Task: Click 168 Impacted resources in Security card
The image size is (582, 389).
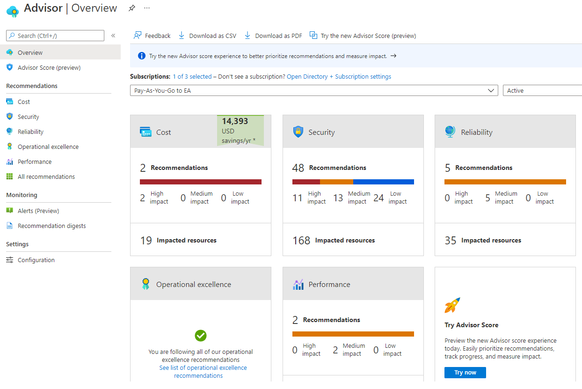Action: point(334,240)
